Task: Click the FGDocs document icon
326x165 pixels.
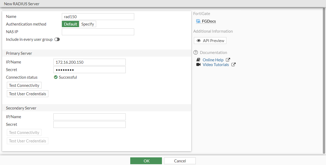Action: tap(198, 21)
